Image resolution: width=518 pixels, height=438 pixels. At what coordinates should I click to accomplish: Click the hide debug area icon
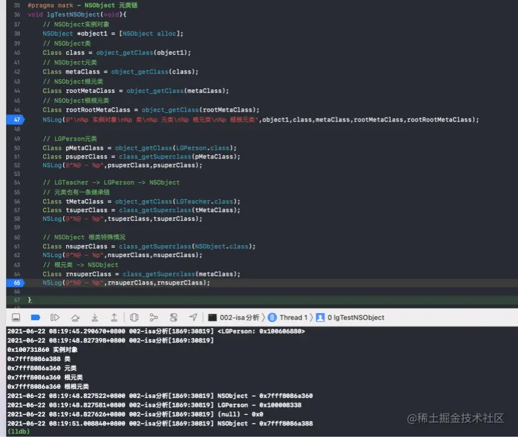pyautogui.click(x=16, y=317)
